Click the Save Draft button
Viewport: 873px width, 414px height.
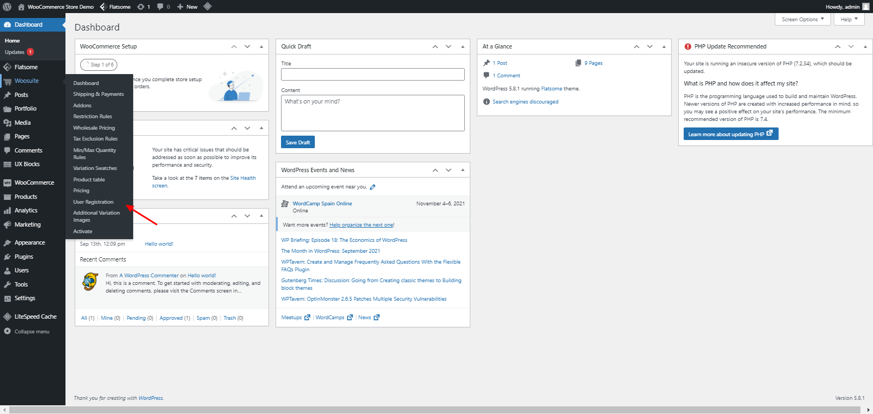point(298,142)
